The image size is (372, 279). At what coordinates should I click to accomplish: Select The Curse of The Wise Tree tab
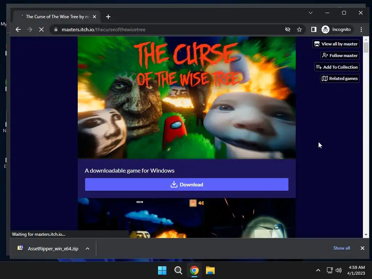(x=56, y=17)
